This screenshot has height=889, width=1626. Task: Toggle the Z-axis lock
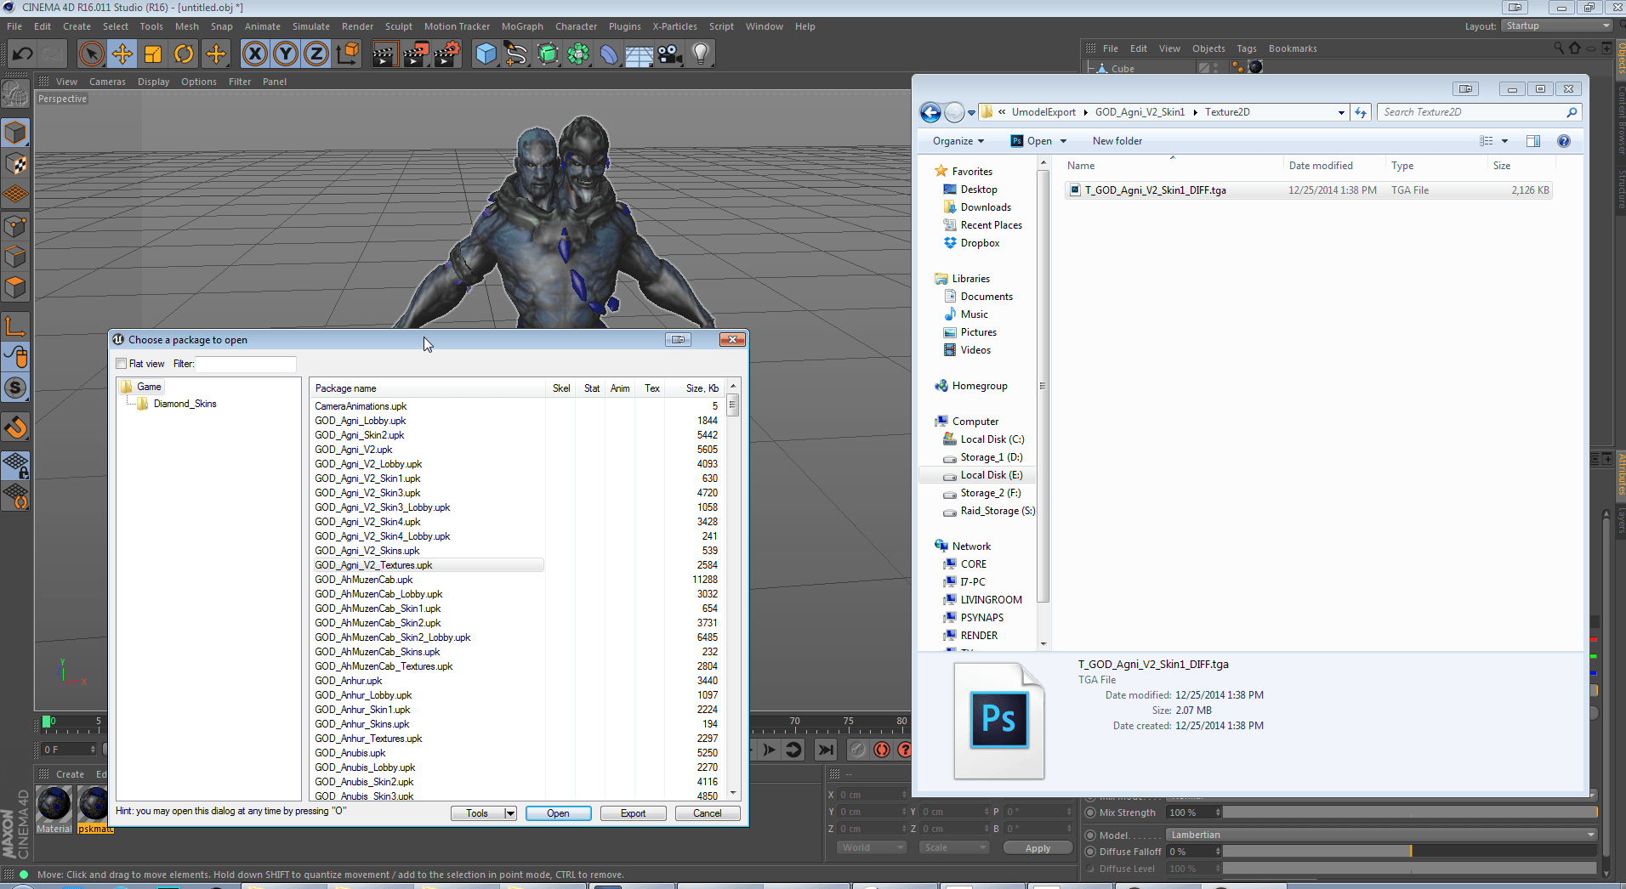click(x=316, y=54)
